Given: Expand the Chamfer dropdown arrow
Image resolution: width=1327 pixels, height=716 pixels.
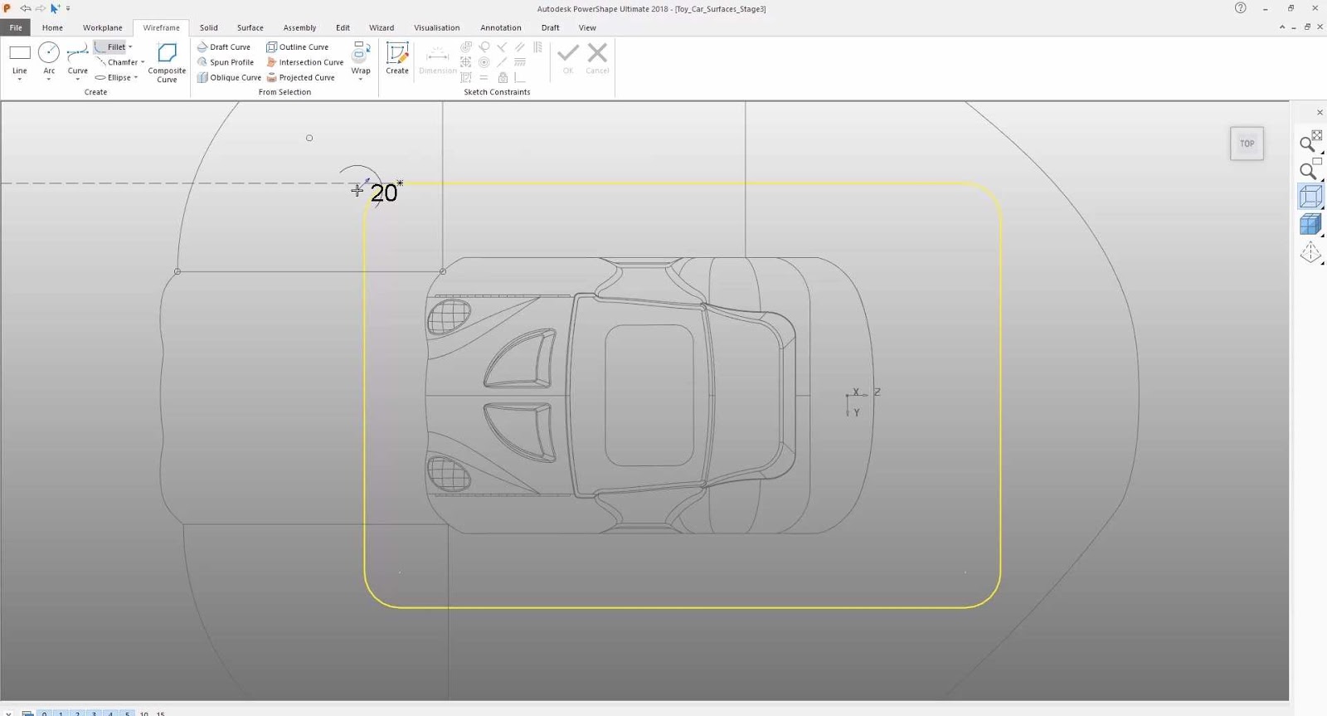Looking at the screenshot, I should tap(143, 62).
